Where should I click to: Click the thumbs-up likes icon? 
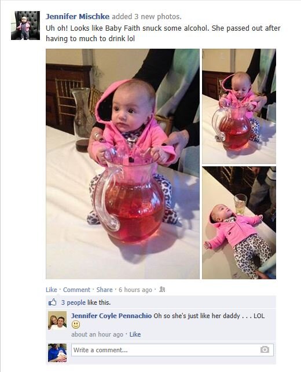pyautogui.click(x=52, y=302)
